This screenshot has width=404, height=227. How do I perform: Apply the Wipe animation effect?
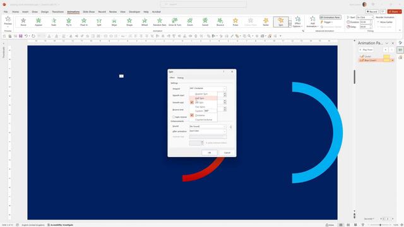tap(114, 22)
